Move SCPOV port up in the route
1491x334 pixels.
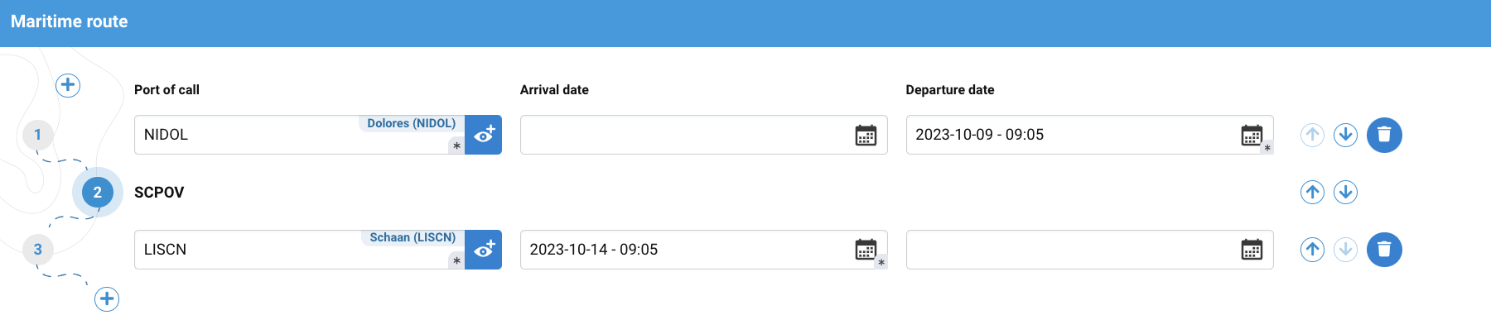click(x=1312, y=193)
